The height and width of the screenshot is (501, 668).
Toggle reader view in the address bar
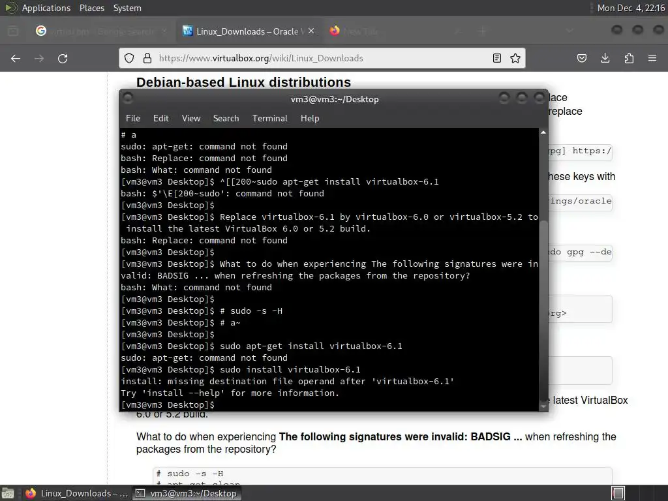[496, 58]
